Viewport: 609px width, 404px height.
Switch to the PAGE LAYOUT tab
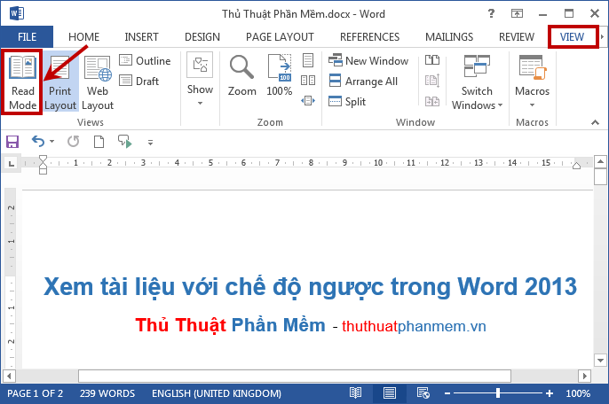280,36
